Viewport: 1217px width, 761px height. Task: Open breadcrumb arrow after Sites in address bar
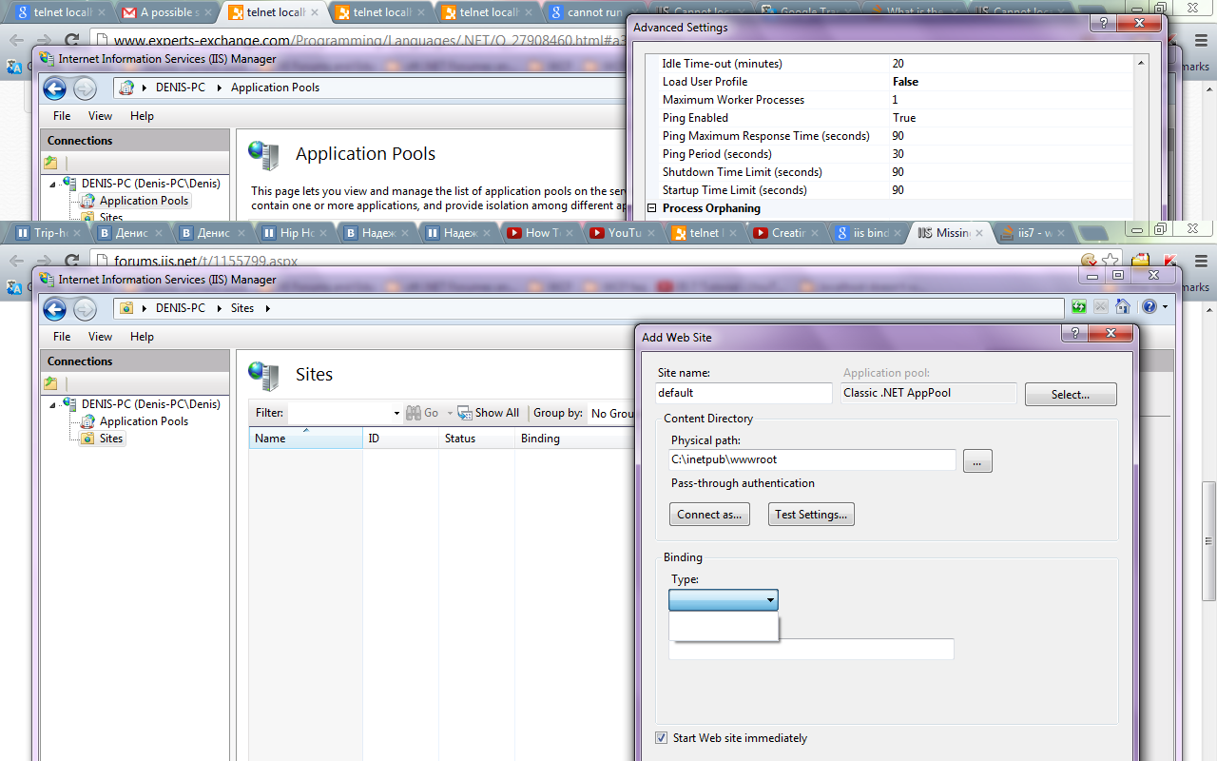[267, 308]
